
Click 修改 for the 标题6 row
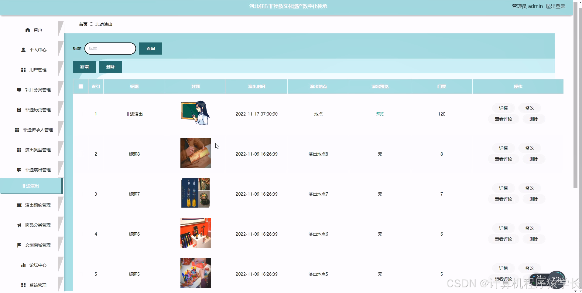(x=529, y=228)
